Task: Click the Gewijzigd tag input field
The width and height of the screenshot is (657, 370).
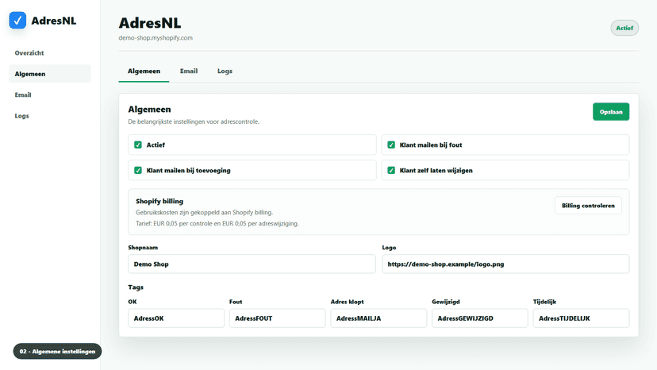Action: (x=480, y=318)
